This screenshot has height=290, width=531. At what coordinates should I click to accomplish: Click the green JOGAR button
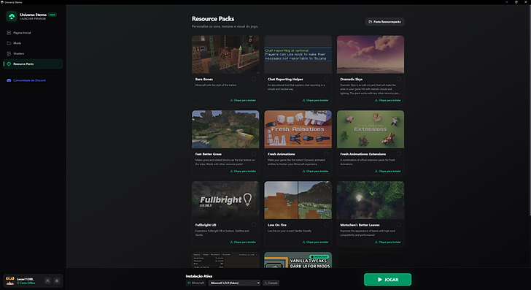pyautogui.click(x=387, y=280)
